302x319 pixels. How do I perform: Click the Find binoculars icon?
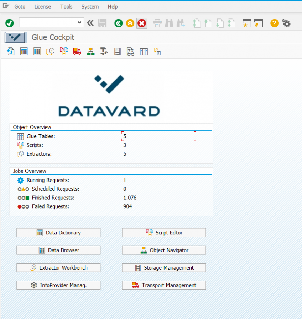tap(169, 23)
